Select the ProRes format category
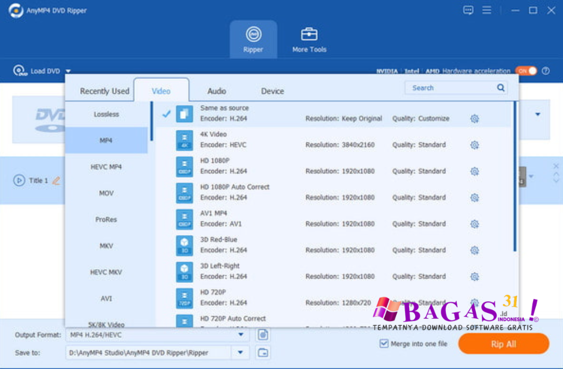563x369 pixels. point(106,219)
